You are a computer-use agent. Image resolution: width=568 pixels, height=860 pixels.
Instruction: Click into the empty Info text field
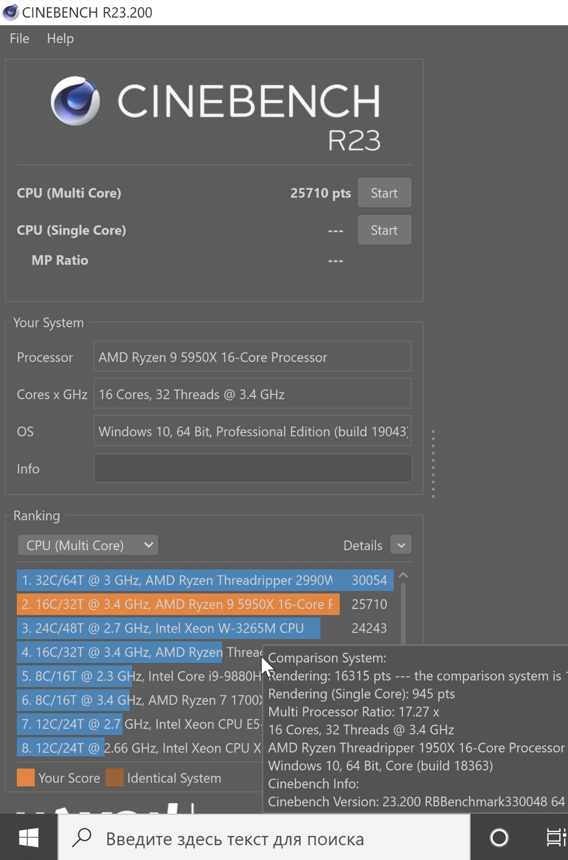pyautogui.click(x=252, y=468)
